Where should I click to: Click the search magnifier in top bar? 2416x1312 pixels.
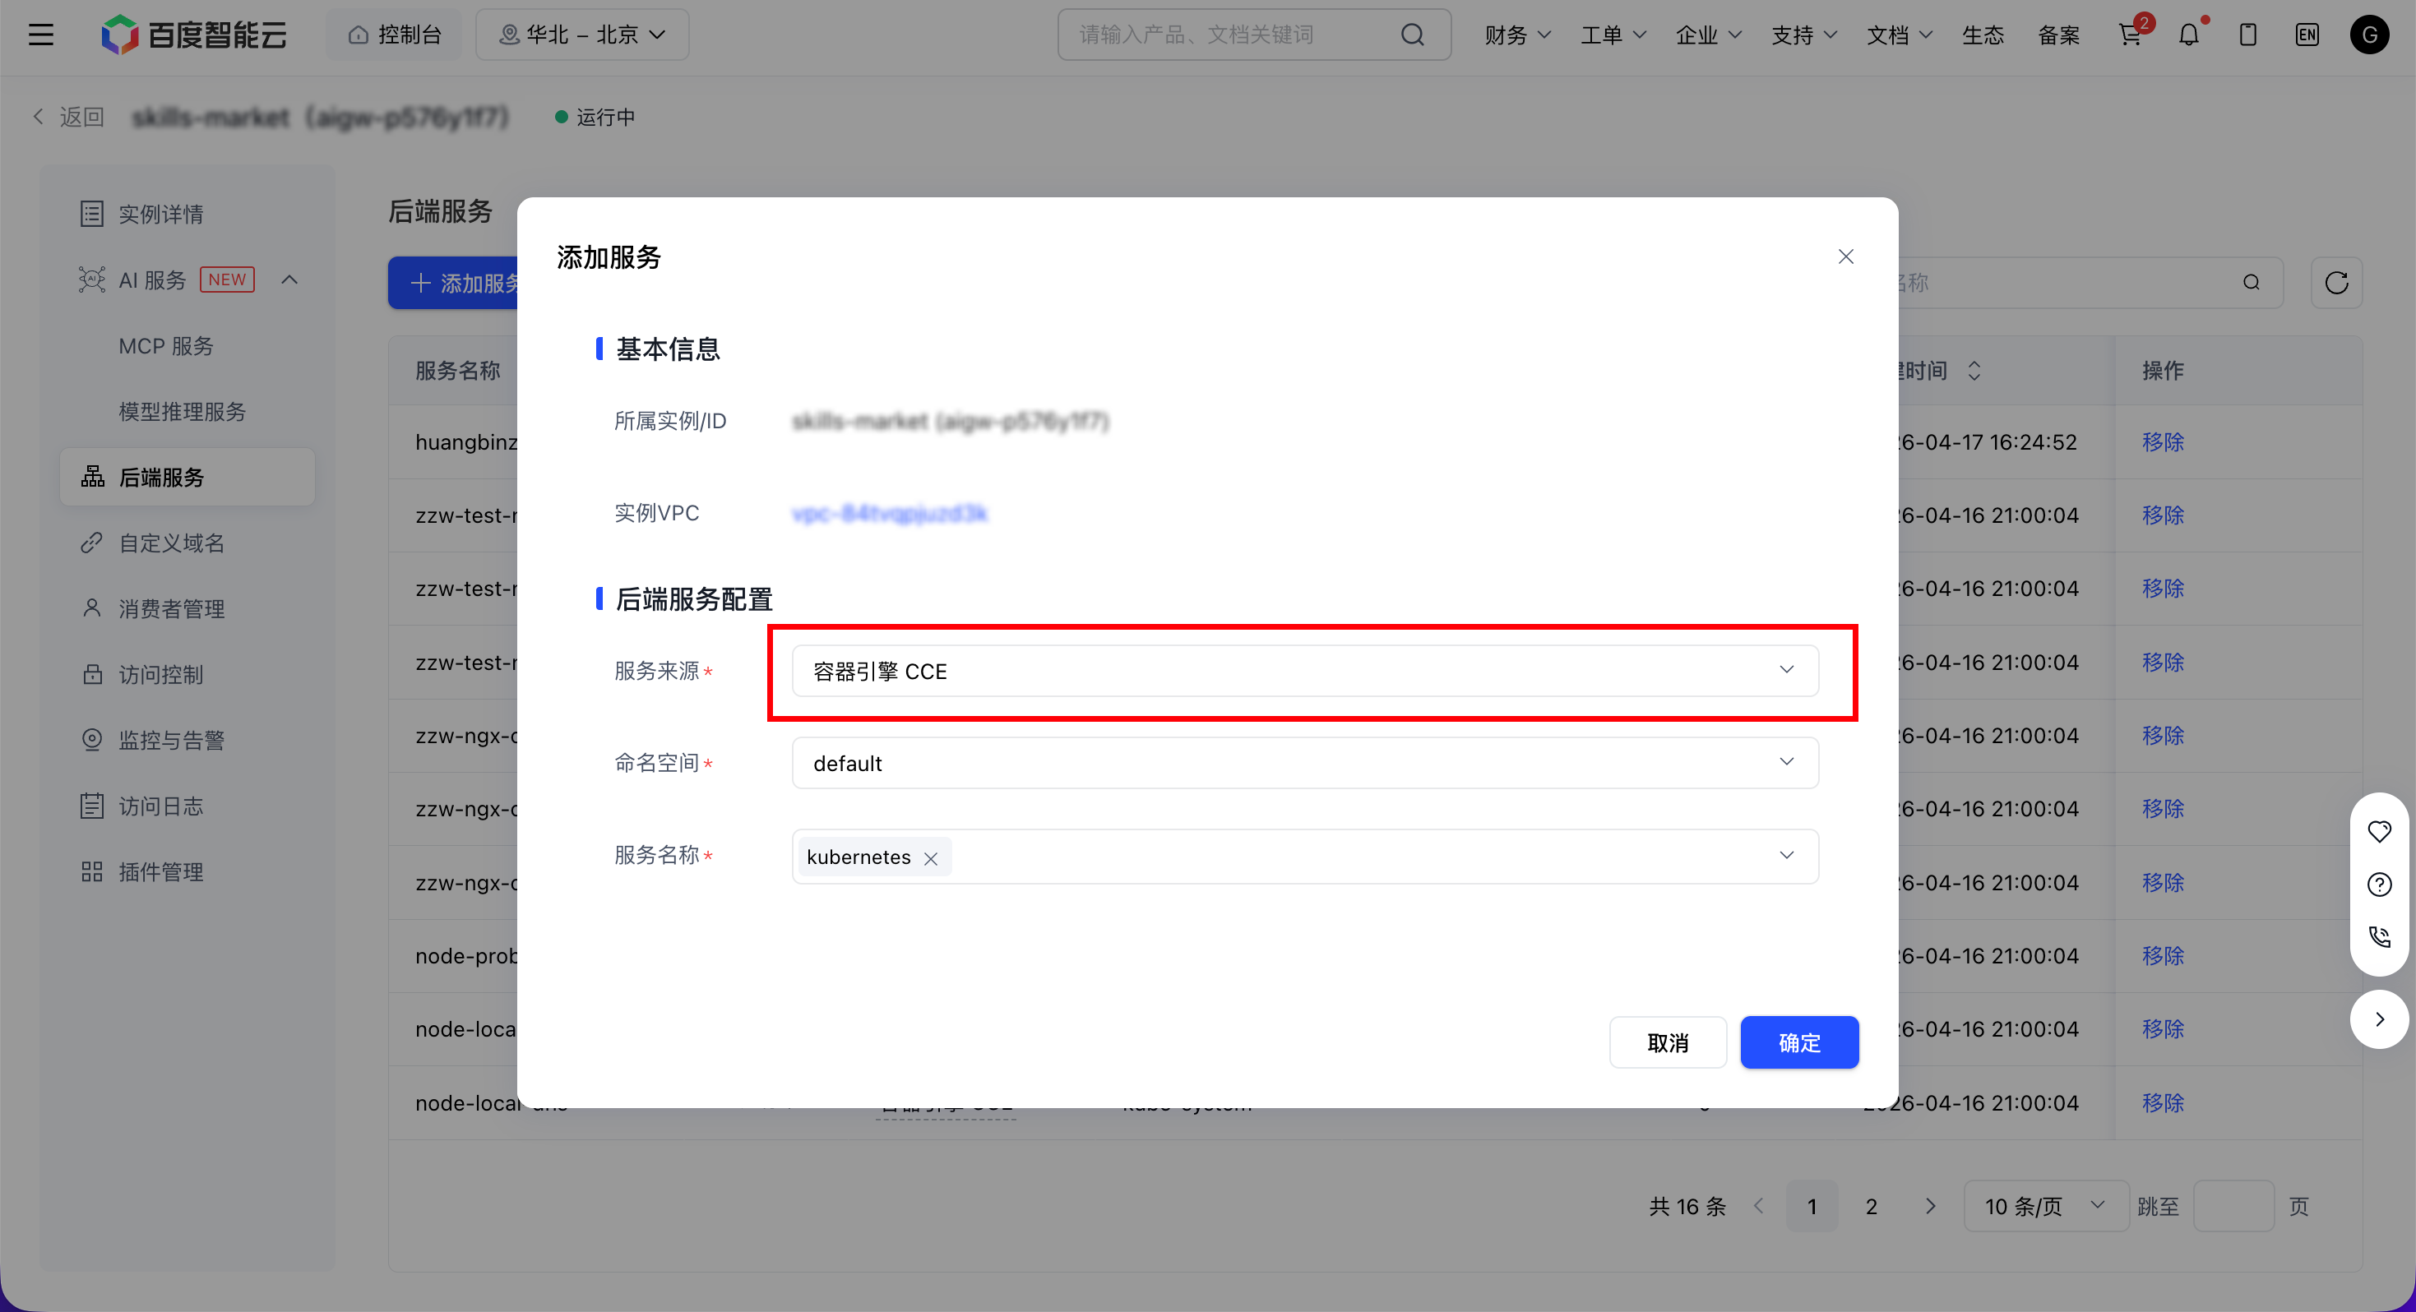click(x=1413, y=35)
